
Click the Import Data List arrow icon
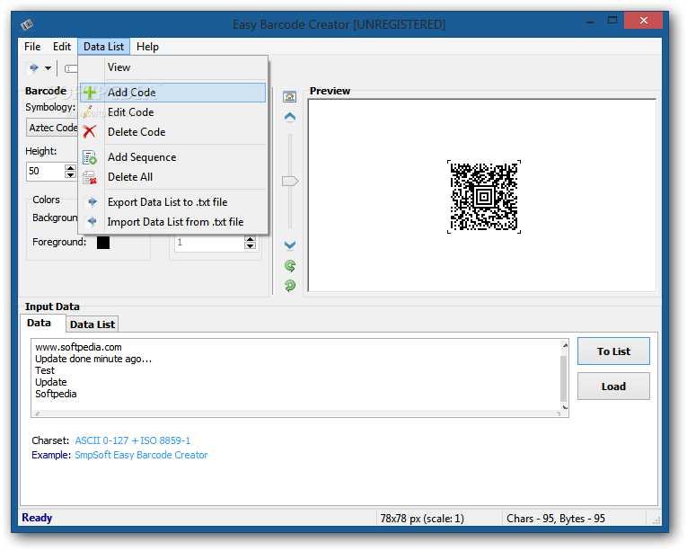pyautogui.click(x=92, y=221)
